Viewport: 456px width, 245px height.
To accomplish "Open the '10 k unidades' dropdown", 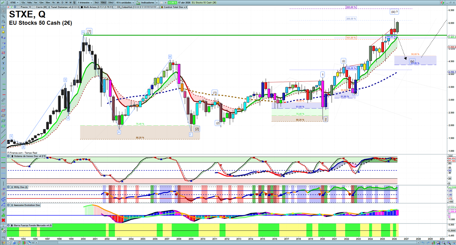I will 125,3.
